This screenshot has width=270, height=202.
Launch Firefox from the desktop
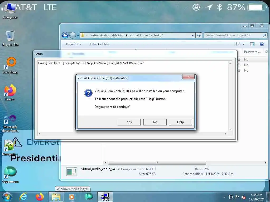[x=10, y=93]
